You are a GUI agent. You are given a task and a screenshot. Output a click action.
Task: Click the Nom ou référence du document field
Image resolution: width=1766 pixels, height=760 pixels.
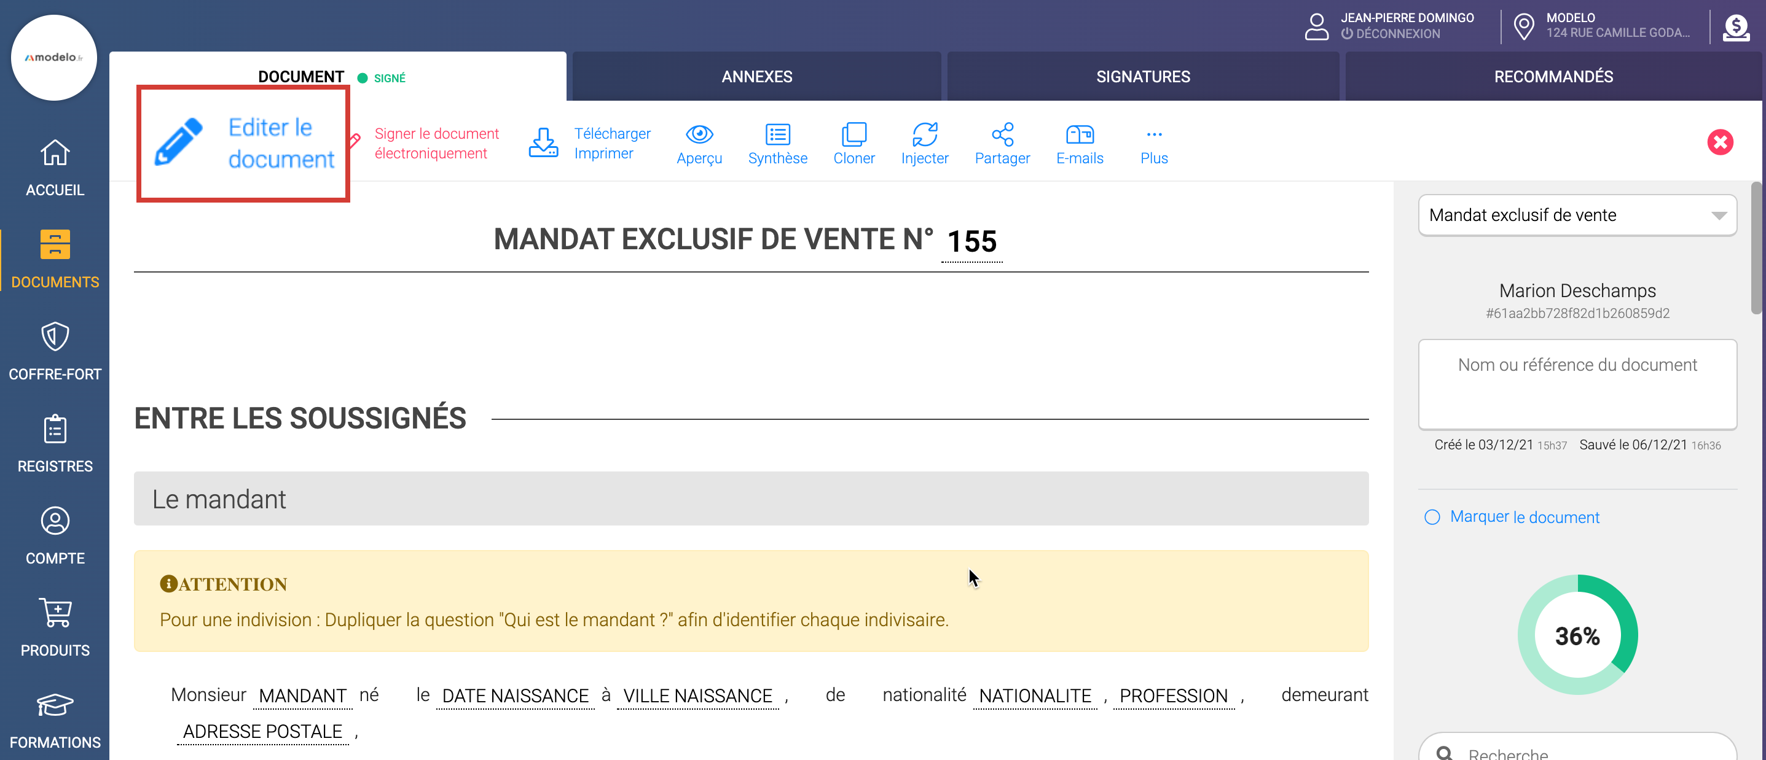point(1577,384)
